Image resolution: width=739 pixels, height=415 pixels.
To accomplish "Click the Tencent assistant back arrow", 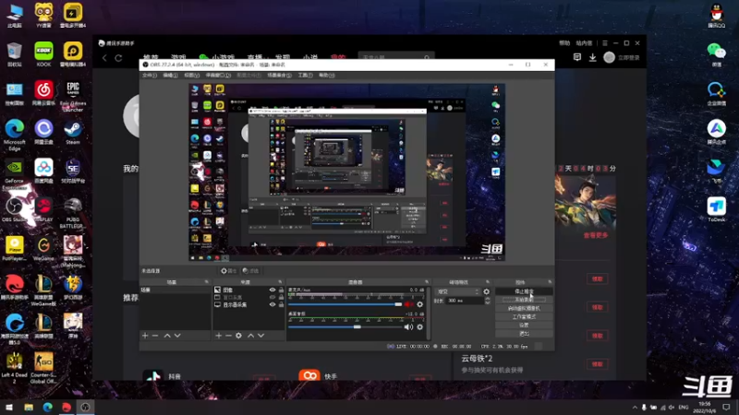I will [x=104, y=58].
